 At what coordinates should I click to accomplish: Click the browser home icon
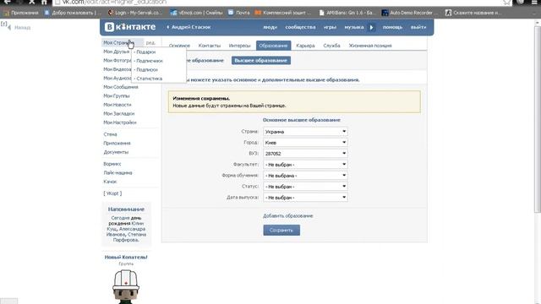(x=44, y=2)
